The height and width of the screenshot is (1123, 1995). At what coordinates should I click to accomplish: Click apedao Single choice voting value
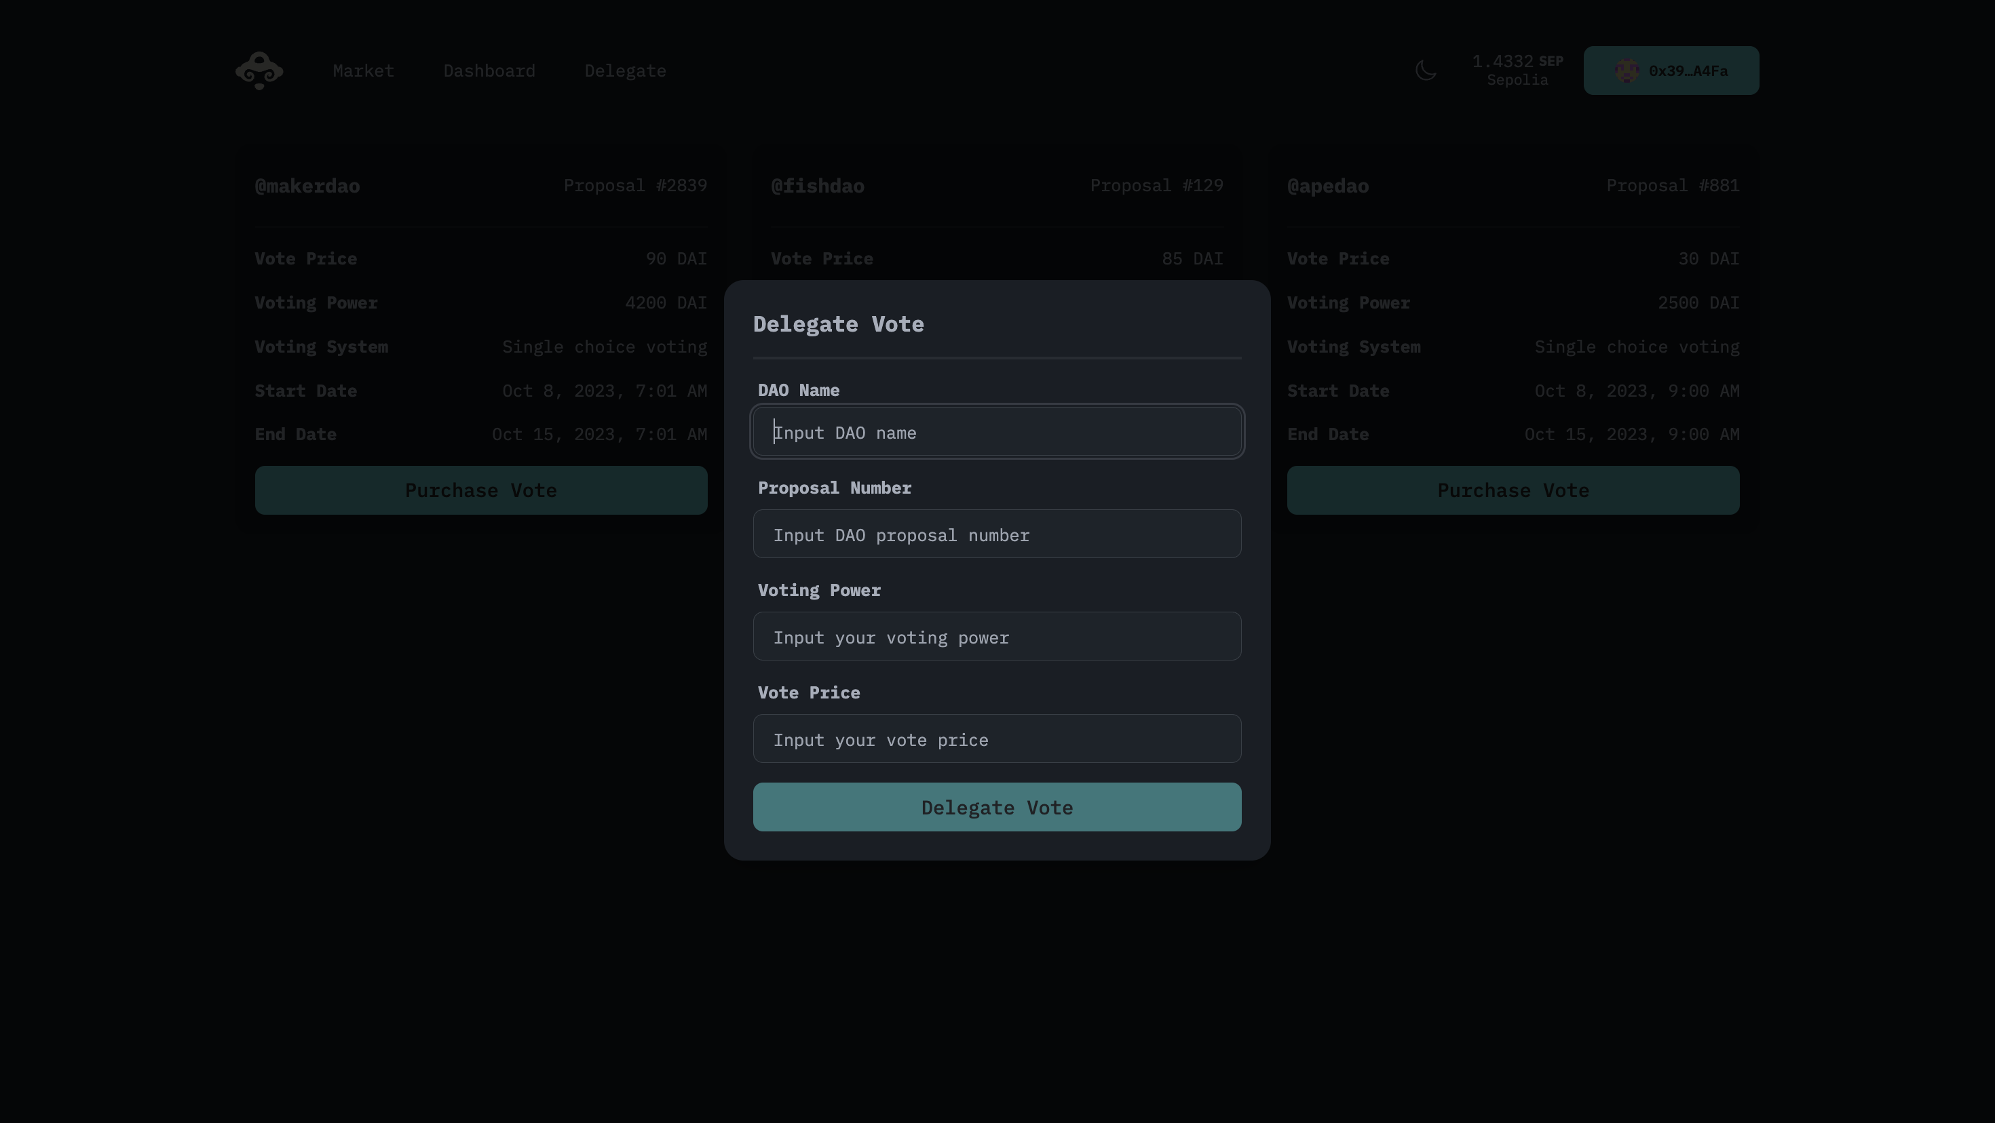point(1637,347)
